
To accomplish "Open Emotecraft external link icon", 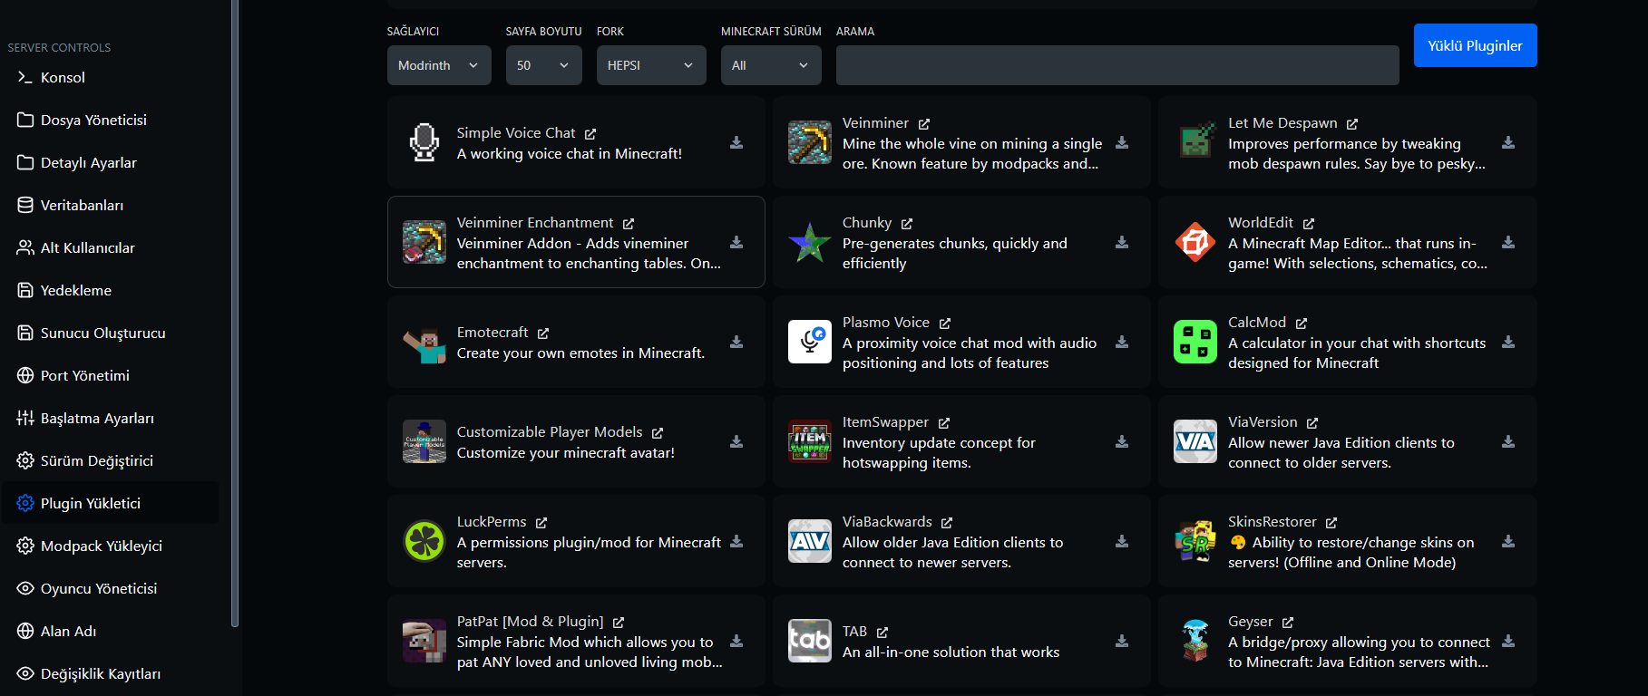I will tap(543, 333).
